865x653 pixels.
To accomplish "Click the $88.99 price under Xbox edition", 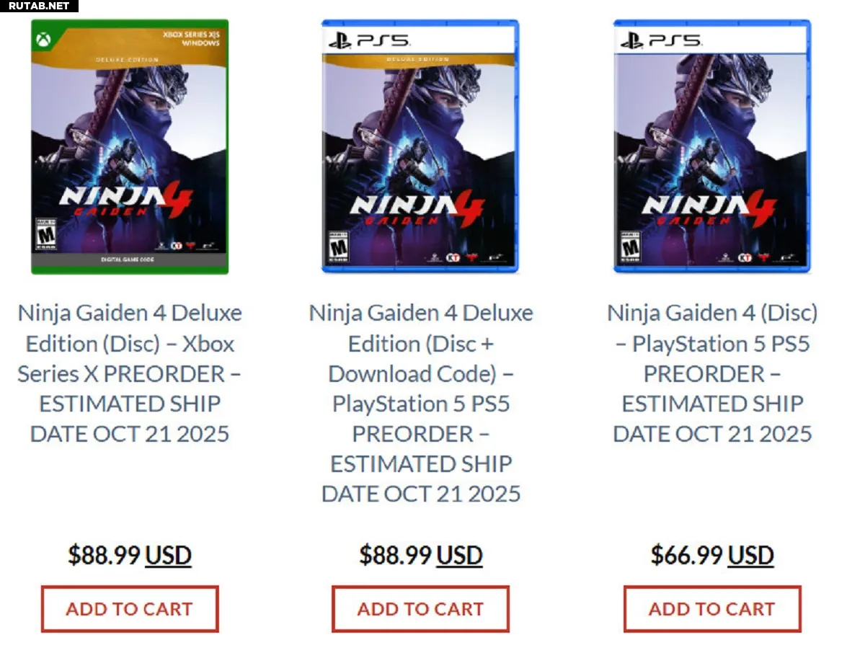I will (105, 555).
